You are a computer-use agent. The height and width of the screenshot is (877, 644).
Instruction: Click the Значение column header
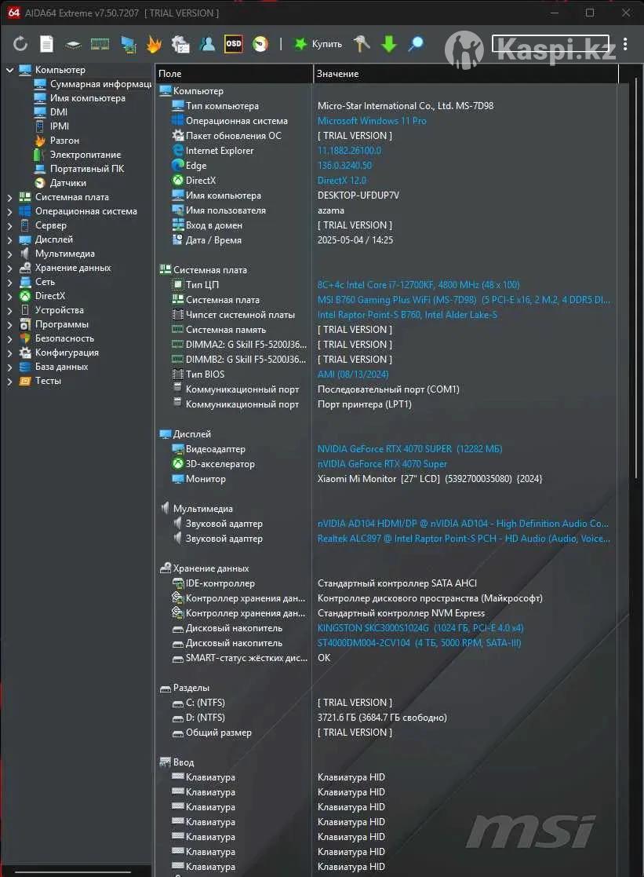466,73
